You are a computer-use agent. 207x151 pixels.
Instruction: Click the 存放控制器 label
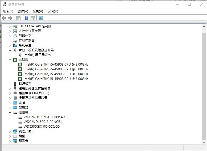[x=27, y=41]
